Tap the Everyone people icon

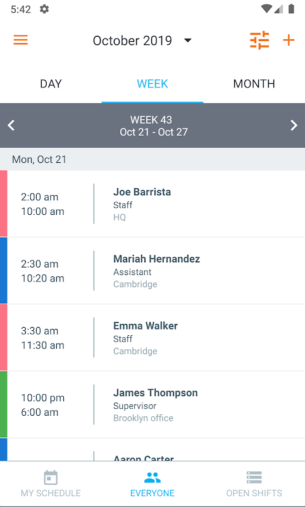point(152,478)
